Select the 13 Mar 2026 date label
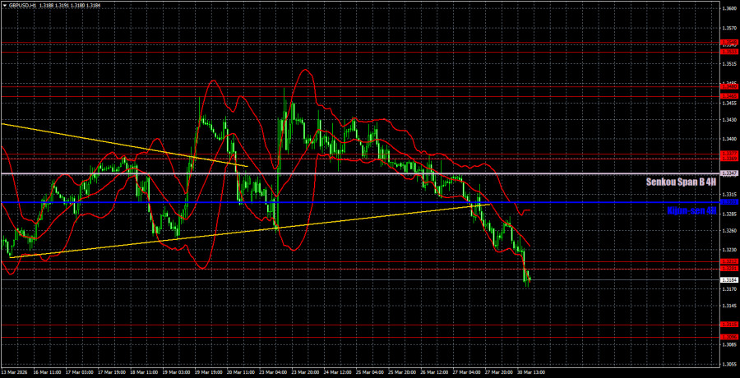 tap(16, 372)
